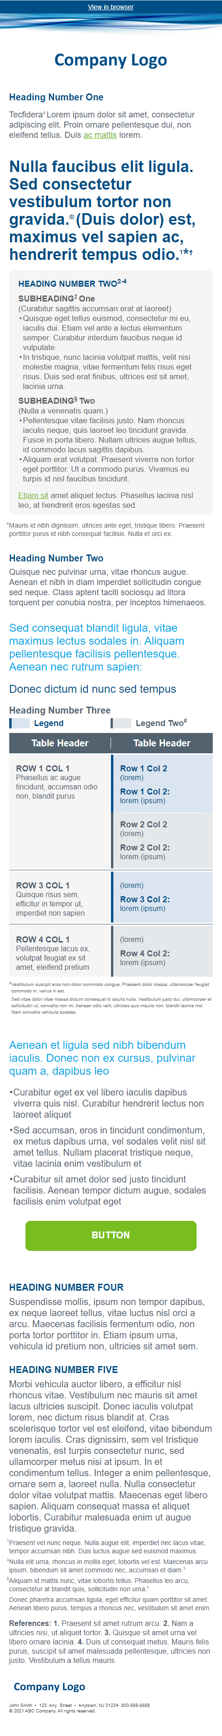Click the HEADING NUMBER TWO box title
Screen dimensions: 222x1736
point(72,283)
